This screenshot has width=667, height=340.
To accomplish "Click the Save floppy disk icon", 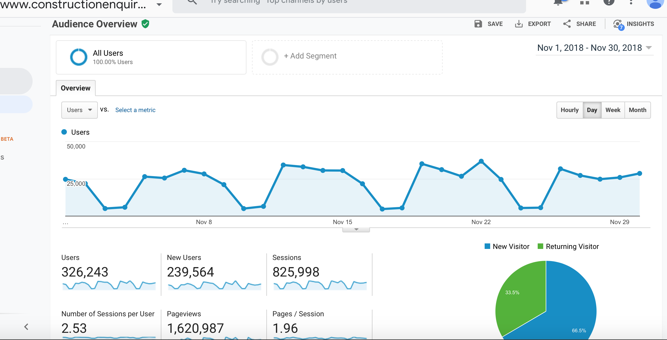I will [x=478, y=24].
